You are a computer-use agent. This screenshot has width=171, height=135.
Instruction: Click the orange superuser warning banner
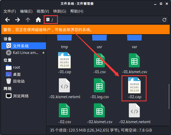85,29
